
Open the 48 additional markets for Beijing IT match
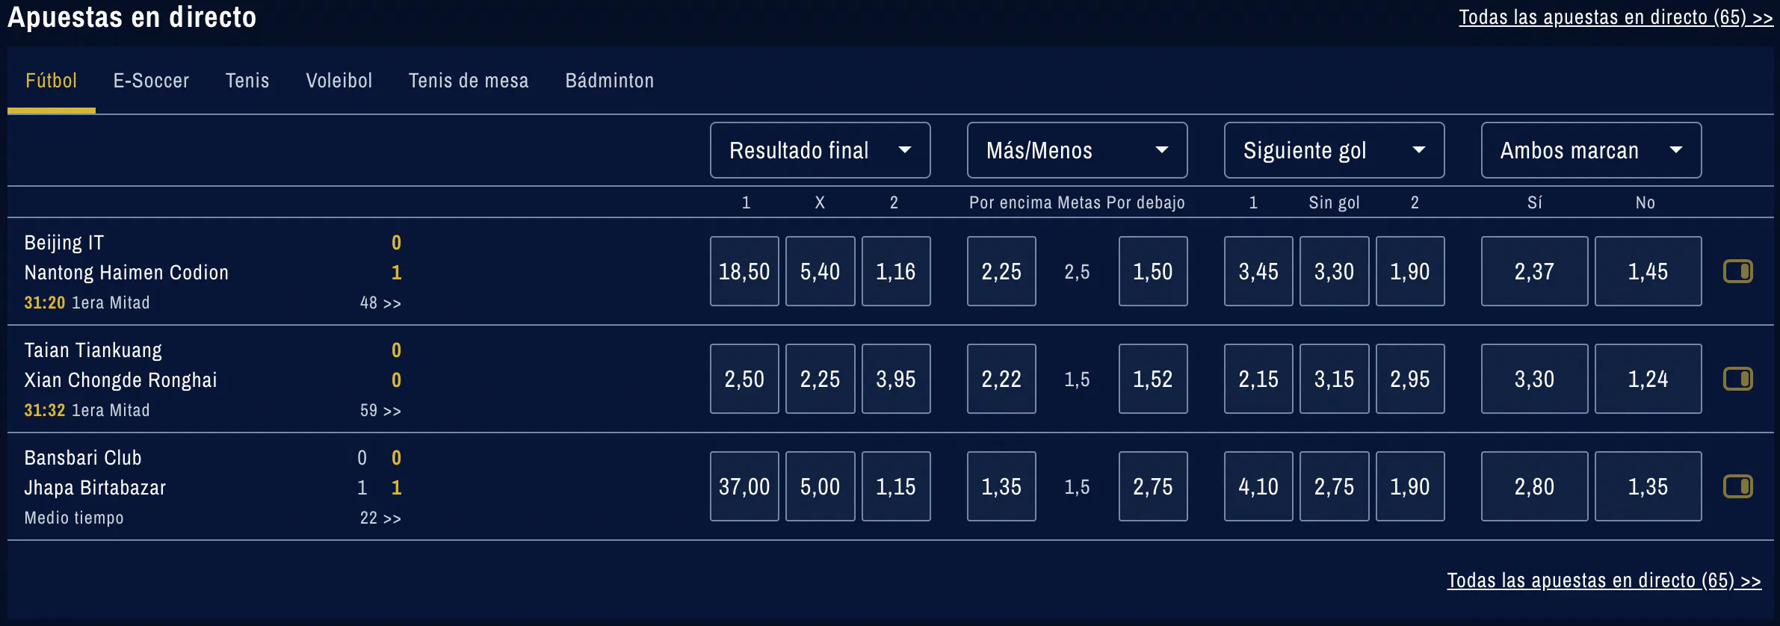pos(379,303)
